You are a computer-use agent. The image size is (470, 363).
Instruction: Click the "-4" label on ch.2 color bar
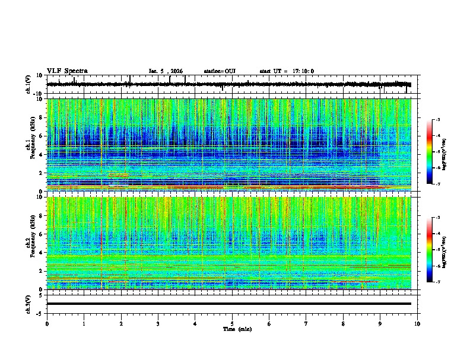[x=438, y=234]
